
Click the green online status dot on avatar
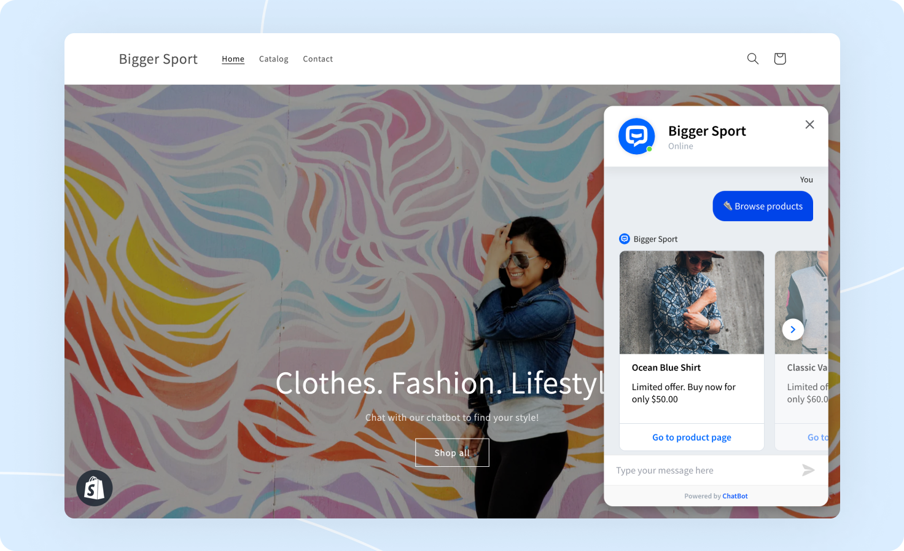pyautogui.click(x=649, y=149)
